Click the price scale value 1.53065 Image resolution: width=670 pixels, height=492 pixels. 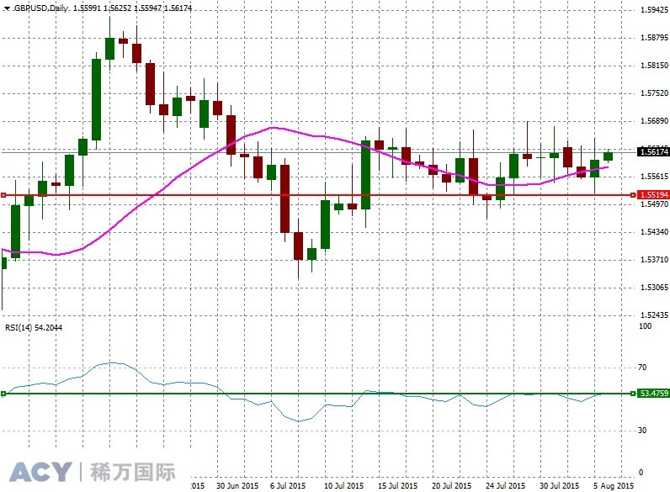point(654,288)
